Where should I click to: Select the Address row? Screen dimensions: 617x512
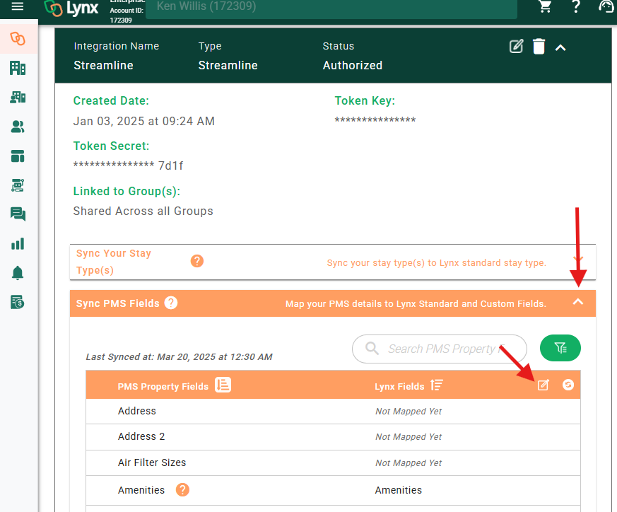click(333, 411)
